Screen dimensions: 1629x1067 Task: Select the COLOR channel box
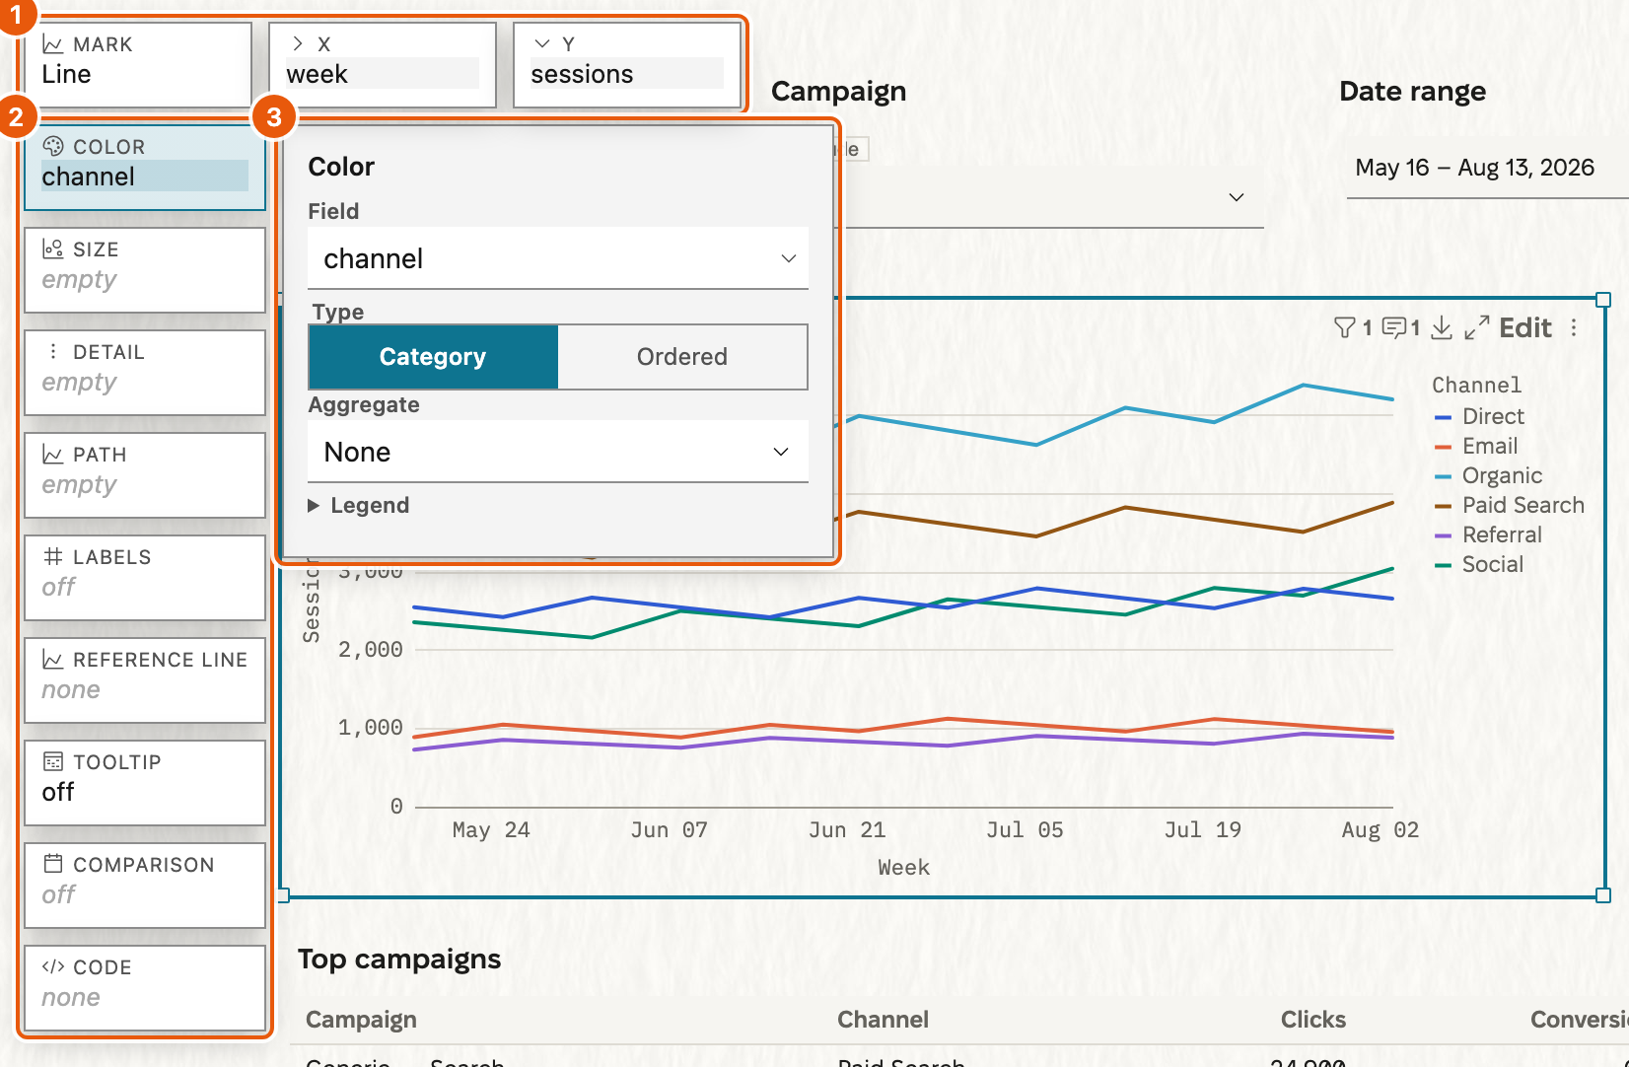145,167
